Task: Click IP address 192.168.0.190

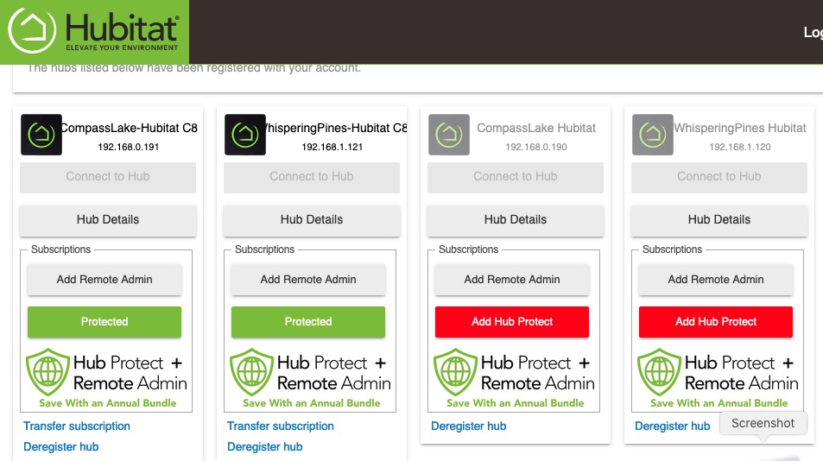Action: pos(536,148)
